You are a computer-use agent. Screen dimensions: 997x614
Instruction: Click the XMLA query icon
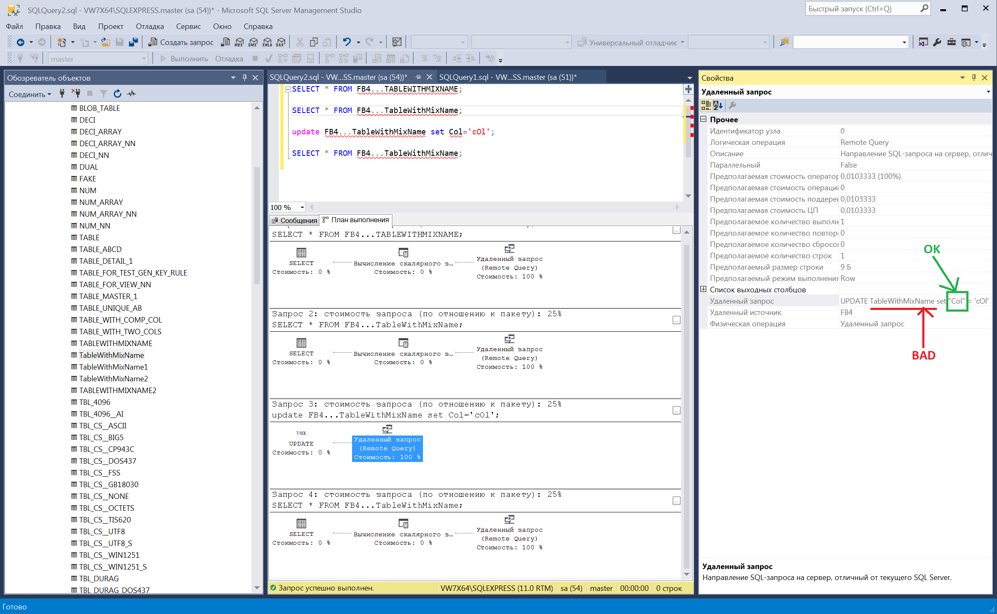[x=267, y=42]
